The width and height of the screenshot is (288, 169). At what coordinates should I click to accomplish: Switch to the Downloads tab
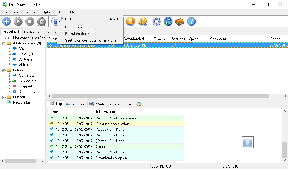pos(12,32)
